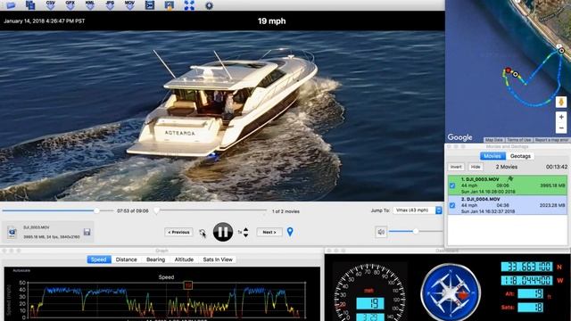Click the Sats value readout
This screenshot has width=571, height=321.
[531, 307]
